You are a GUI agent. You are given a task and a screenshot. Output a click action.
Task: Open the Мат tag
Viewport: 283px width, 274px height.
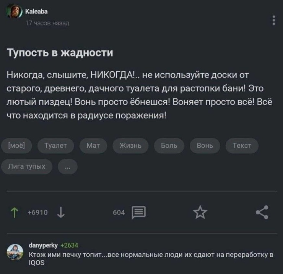tap(93, 145)
